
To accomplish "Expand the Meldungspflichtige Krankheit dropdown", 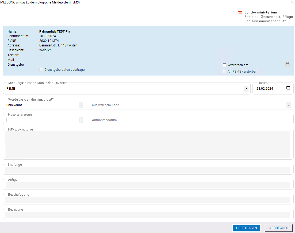I will click(x=246, y=89).
